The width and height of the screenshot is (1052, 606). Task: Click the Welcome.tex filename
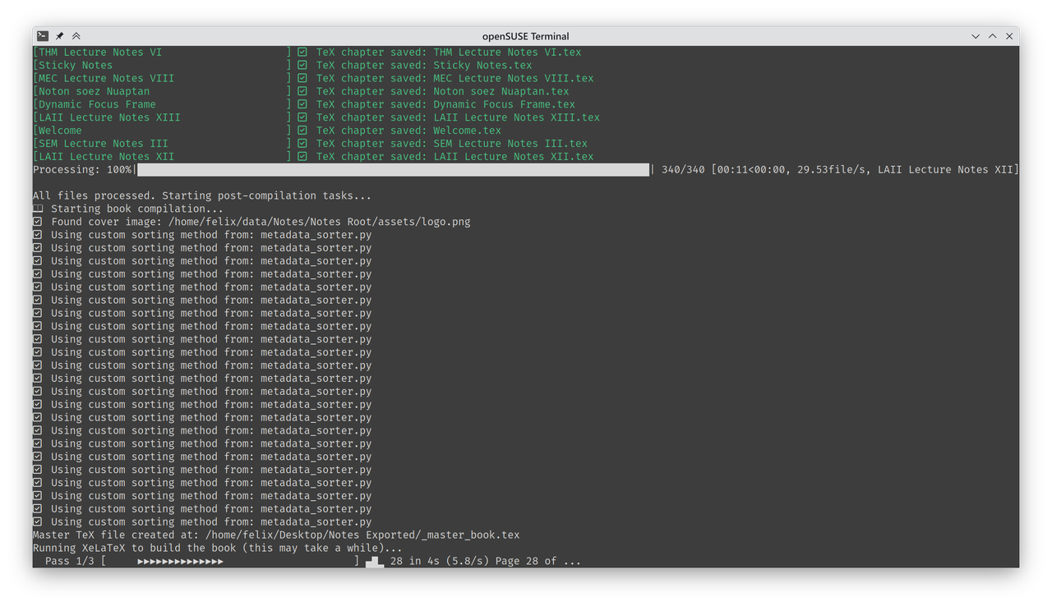pyautogui.click(x=467, y=131)
